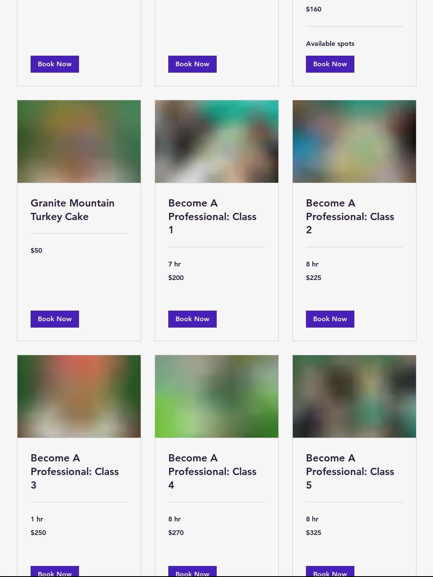Click the Become A Professional: Class 1 title
Screen dimensions: 433x577
(x=212, y=216)
